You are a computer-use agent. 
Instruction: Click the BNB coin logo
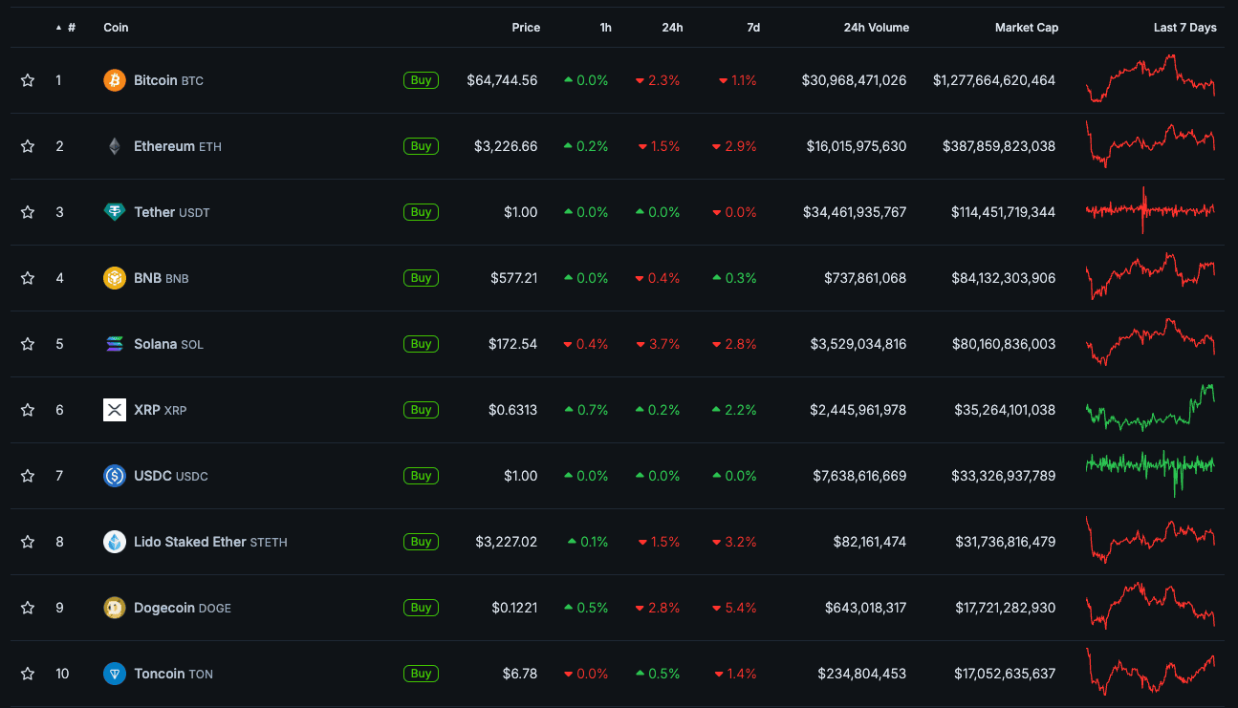pyautogui.click(x=115, y=278)
